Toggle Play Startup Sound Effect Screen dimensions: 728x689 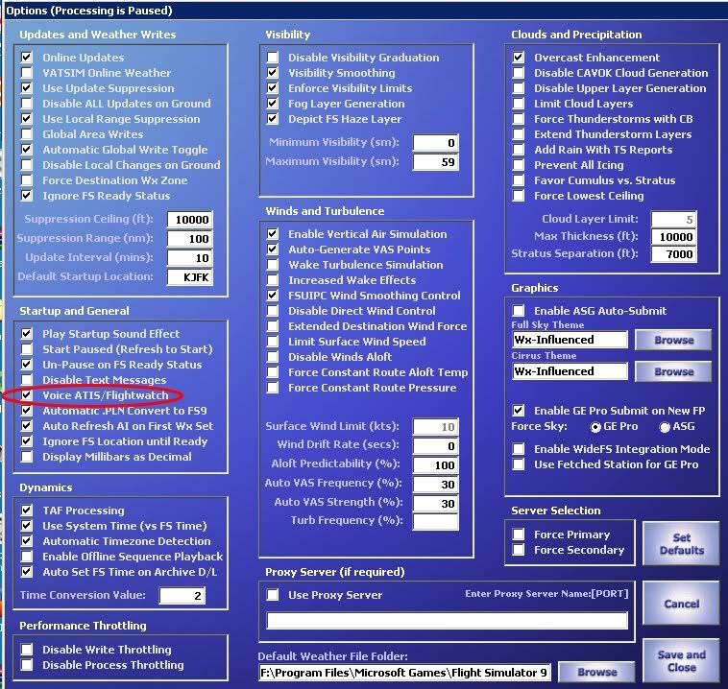pyautogui.click(x=27, y=334)
